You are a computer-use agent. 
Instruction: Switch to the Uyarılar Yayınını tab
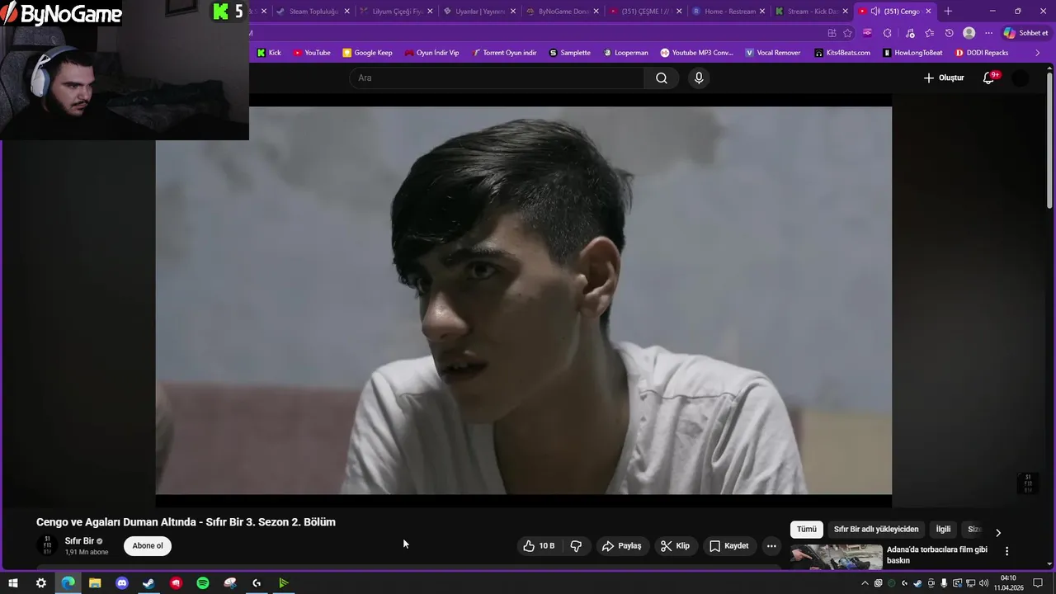click(479, 12)
